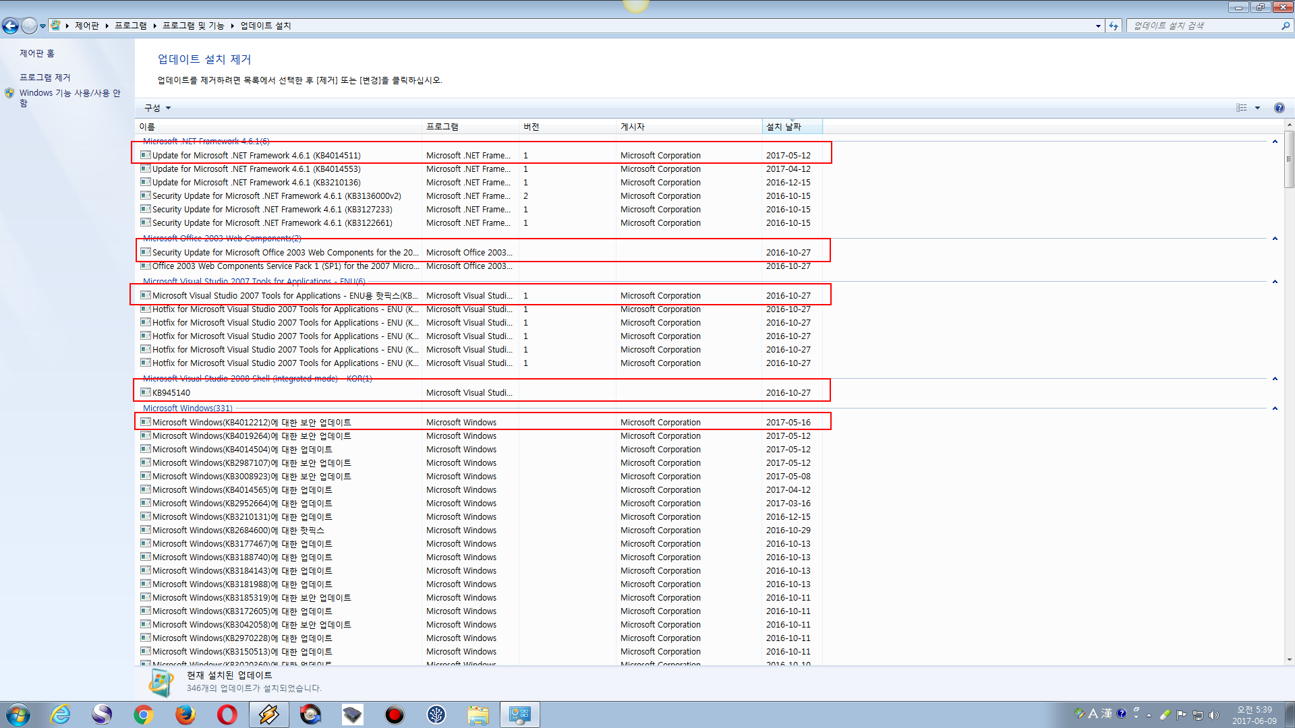Launch Opera browser from taskbar
Image resolution: width=1295 pixels, height=728 pixels.
click(227, 715)
